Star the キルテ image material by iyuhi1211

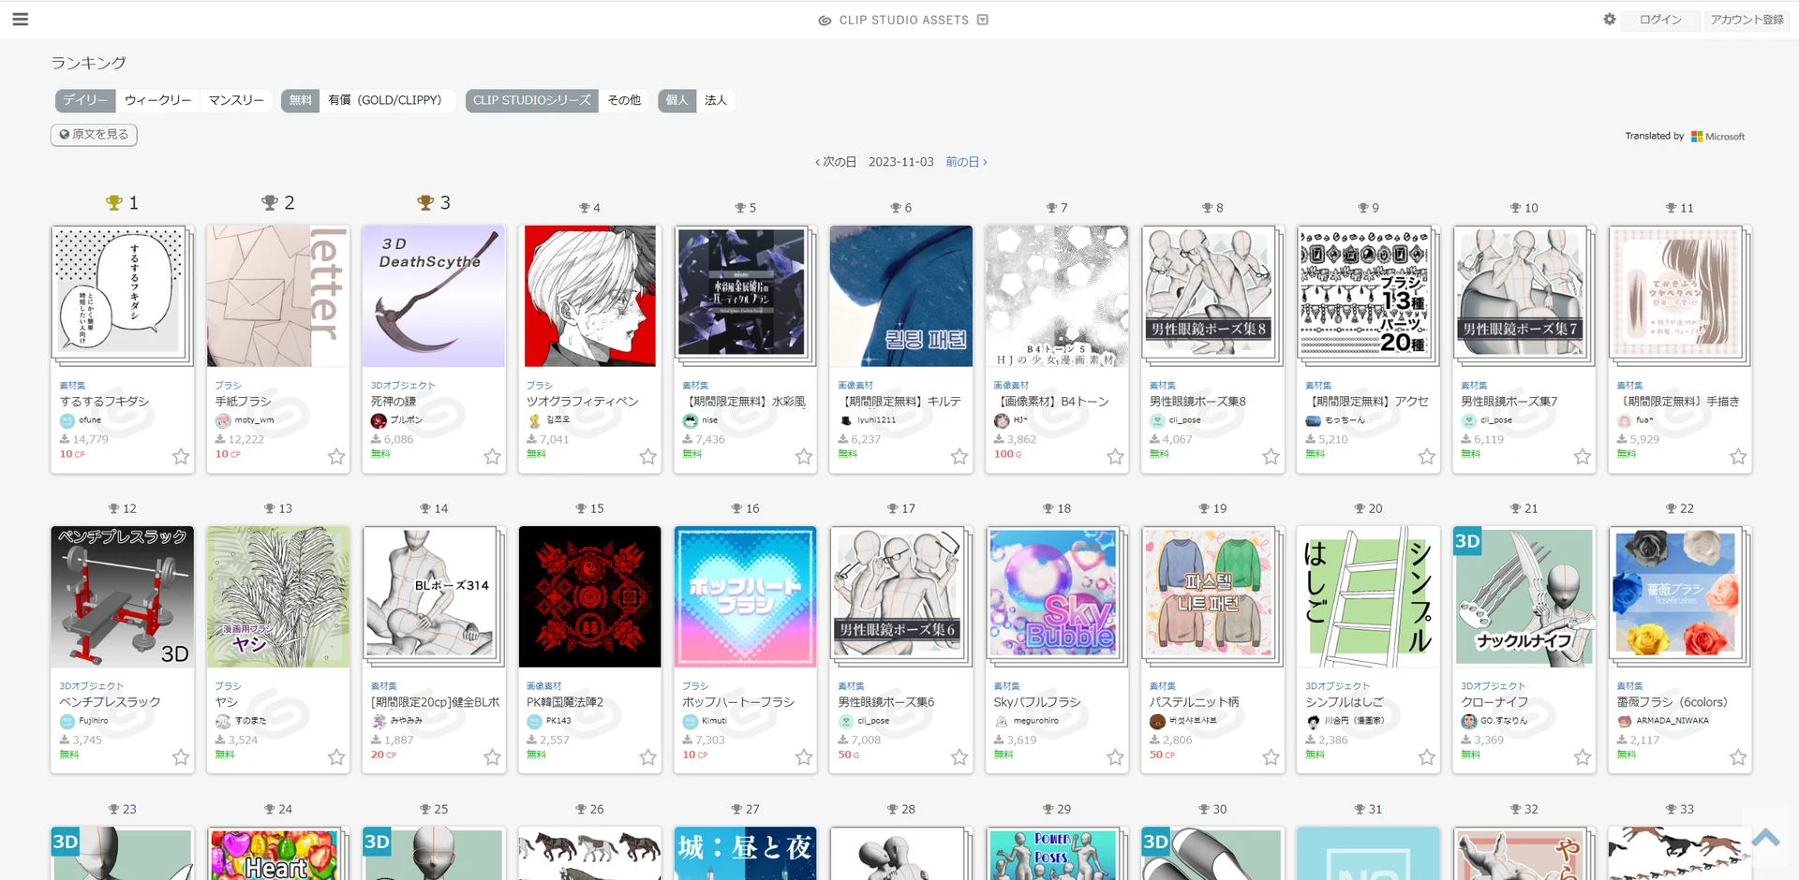(x=959, y=457)
